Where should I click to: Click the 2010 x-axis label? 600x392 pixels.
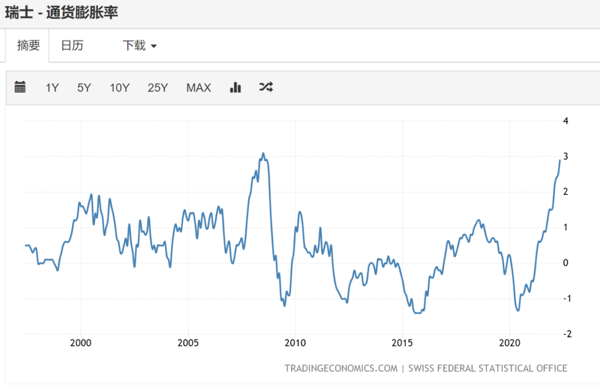tap(295, 343)
